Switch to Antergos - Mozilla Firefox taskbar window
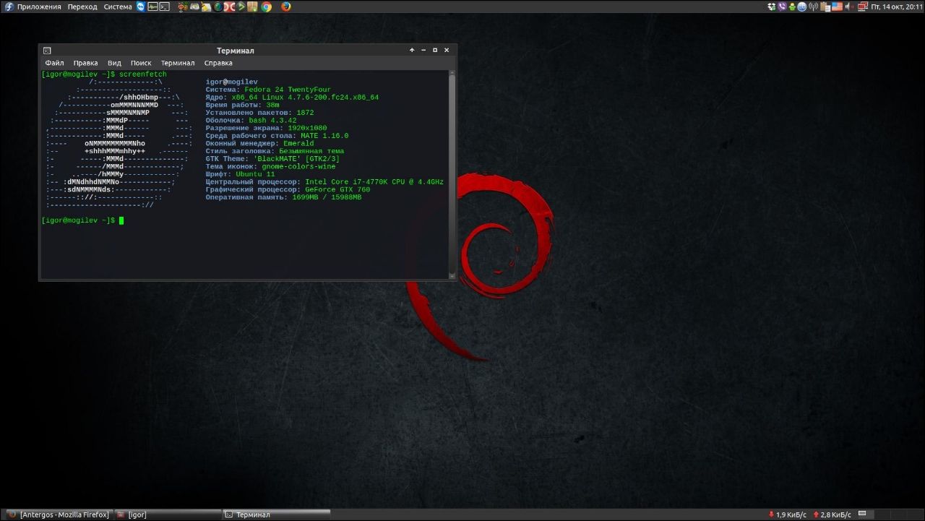 click(x=58, y=514)
